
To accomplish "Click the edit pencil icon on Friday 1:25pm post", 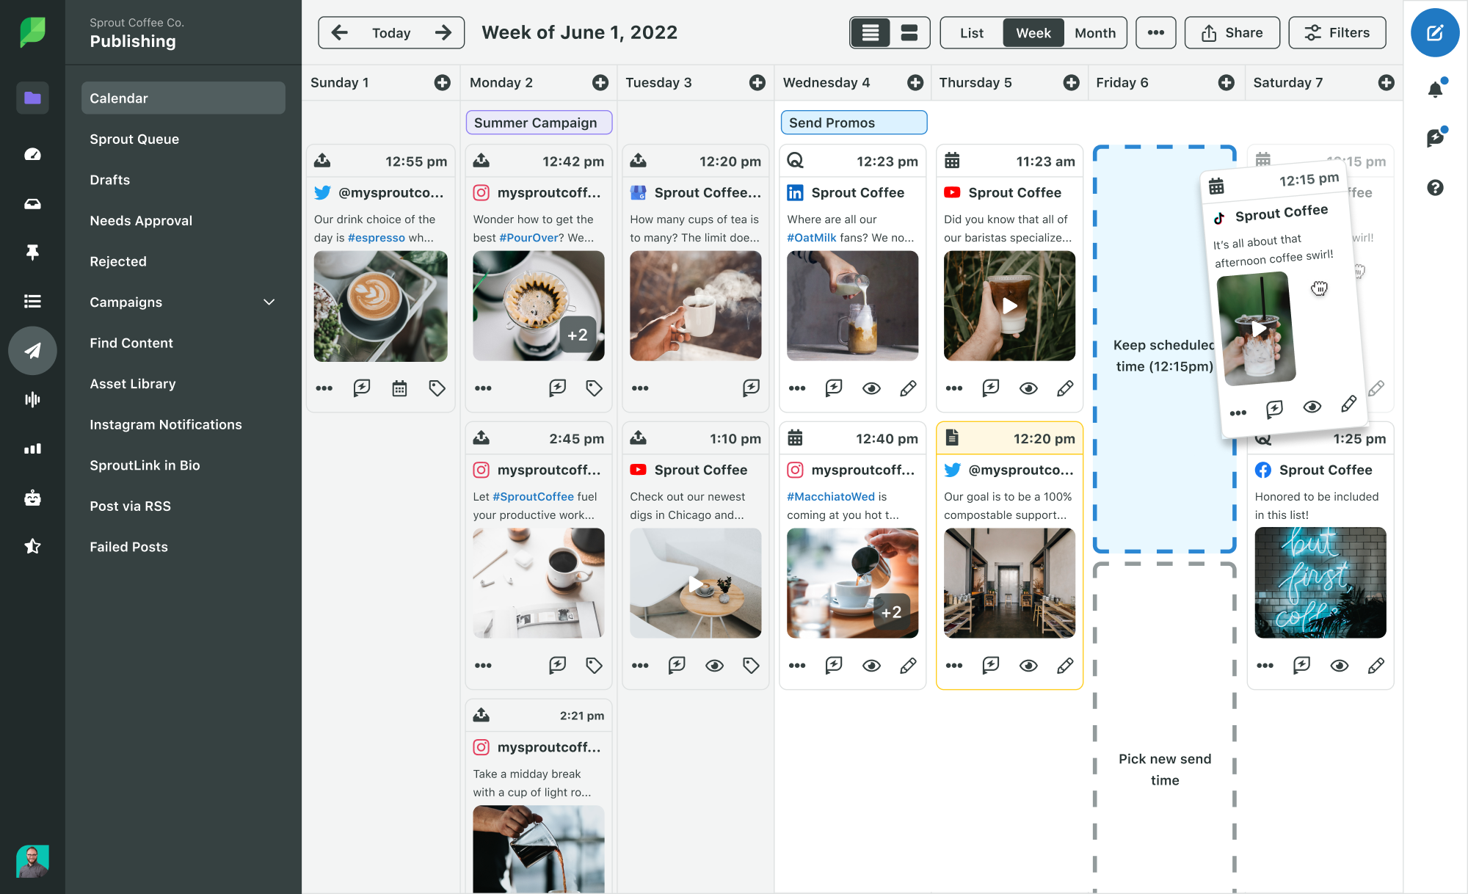I will [1377, 664].
